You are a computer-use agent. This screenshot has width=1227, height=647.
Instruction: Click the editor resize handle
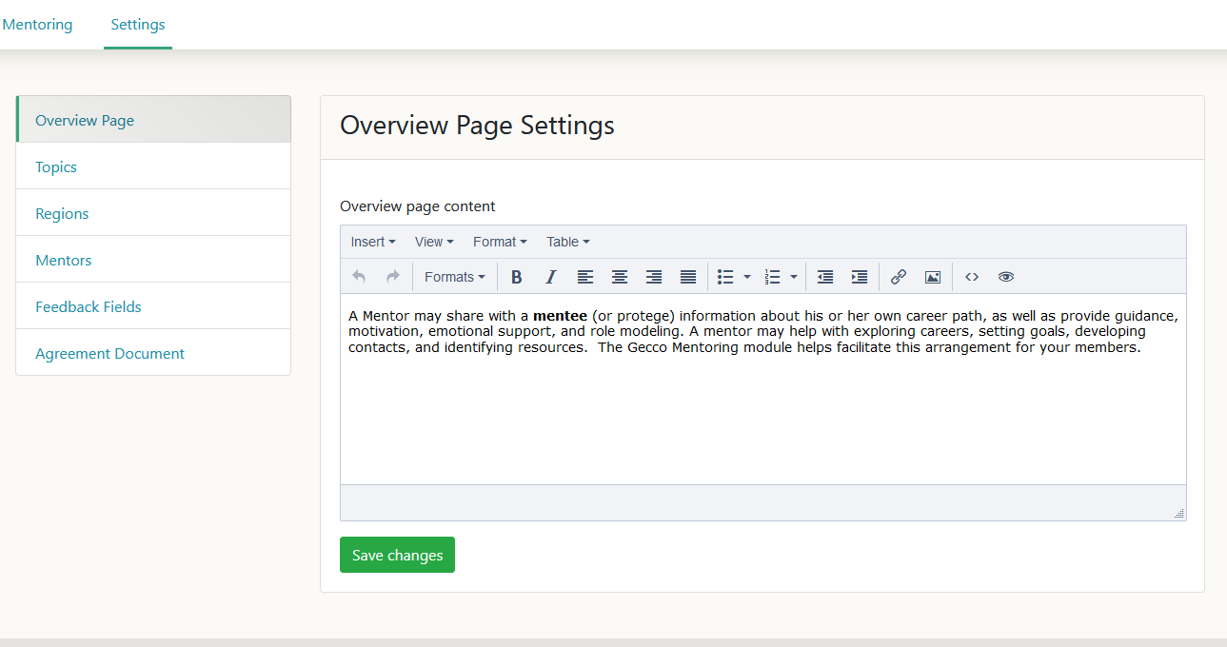click(1180, 512)
